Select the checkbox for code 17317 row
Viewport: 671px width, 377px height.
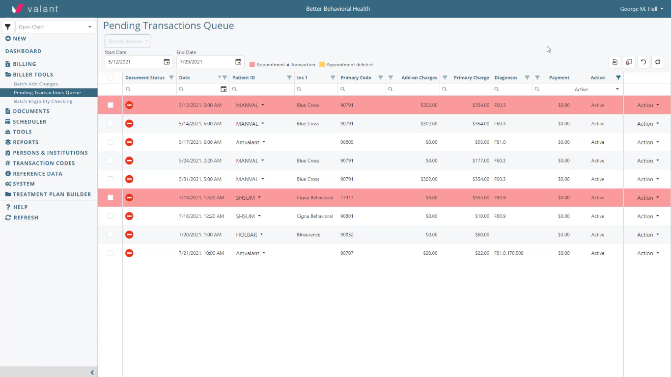(110, 198)
